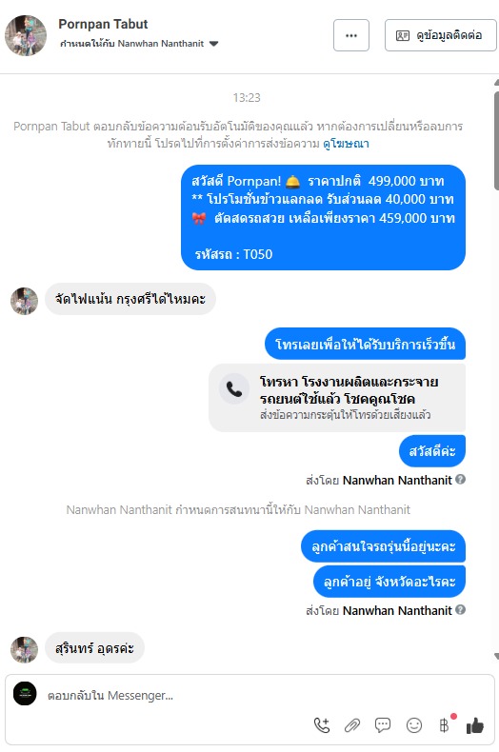This screenshot has height=752, width=499.
Task: Click the page avatar beside reply box
Action: 25,694
